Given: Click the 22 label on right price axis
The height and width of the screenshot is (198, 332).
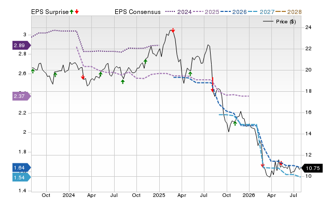Looking at the screenshot, I should coord(308,49).
